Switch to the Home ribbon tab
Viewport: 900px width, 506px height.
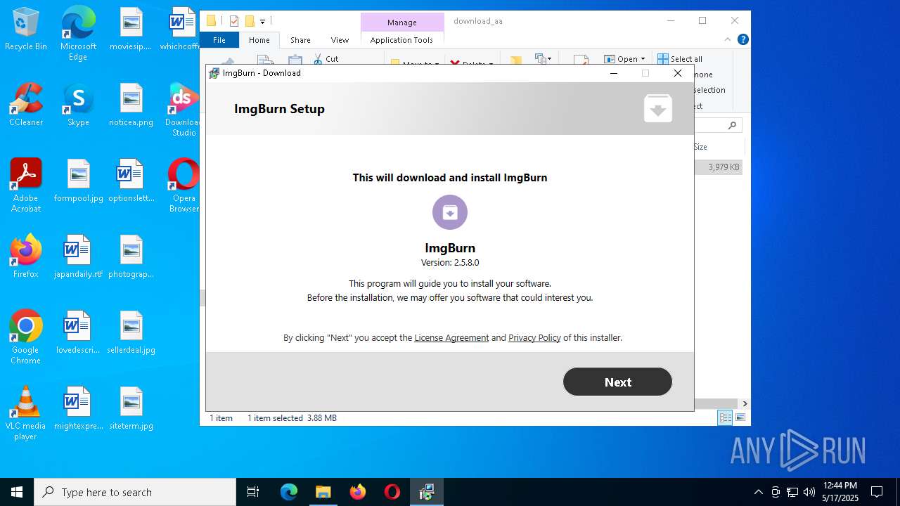tap(259, 40)
